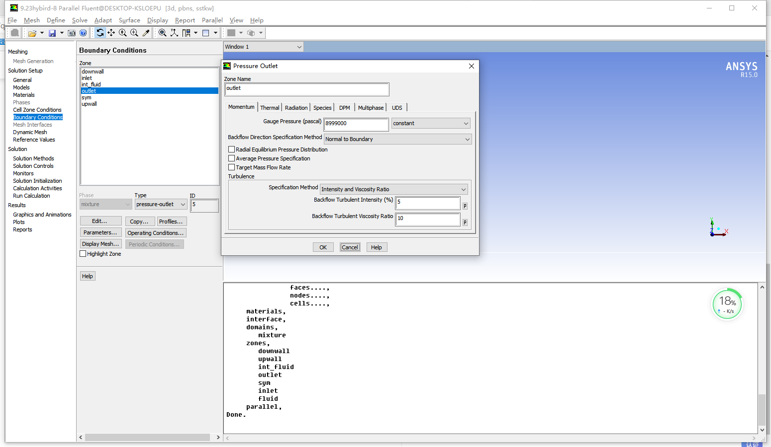Click the Gauge Pressure input field
The image size is (771, 447).
356,124
